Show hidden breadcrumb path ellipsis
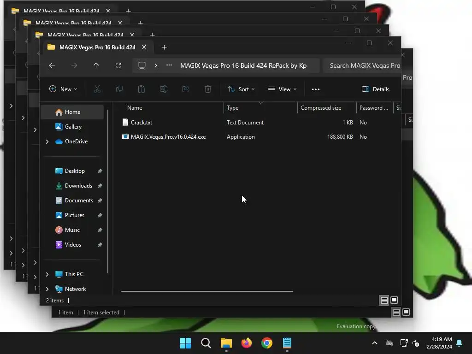472x354 pixels. click(x=169, y=65)
